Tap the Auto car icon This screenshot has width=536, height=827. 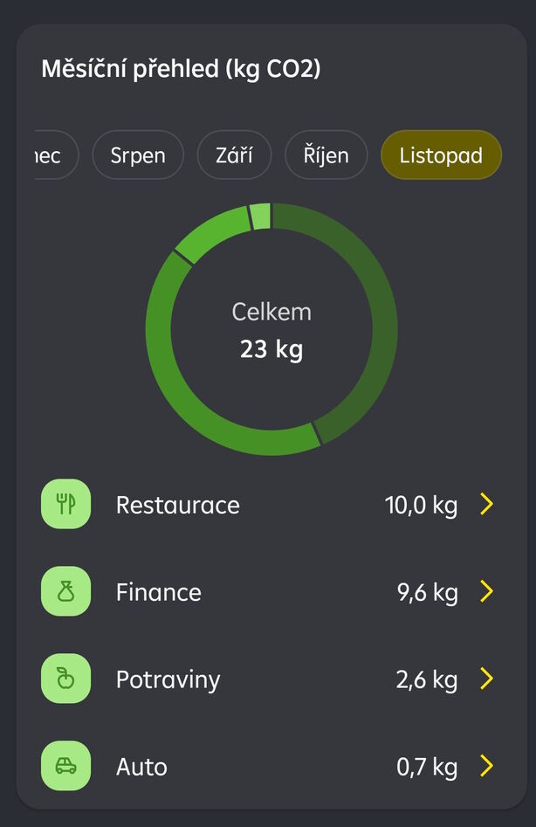pyautogui.click(x=65, y=766)
